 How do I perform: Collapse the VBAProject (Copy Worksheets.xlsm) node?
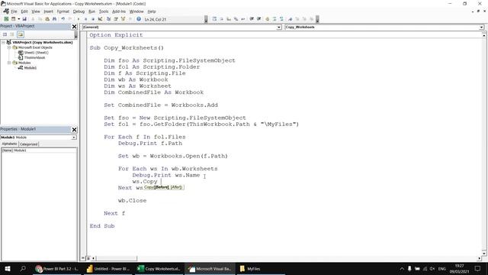point(3,42)
